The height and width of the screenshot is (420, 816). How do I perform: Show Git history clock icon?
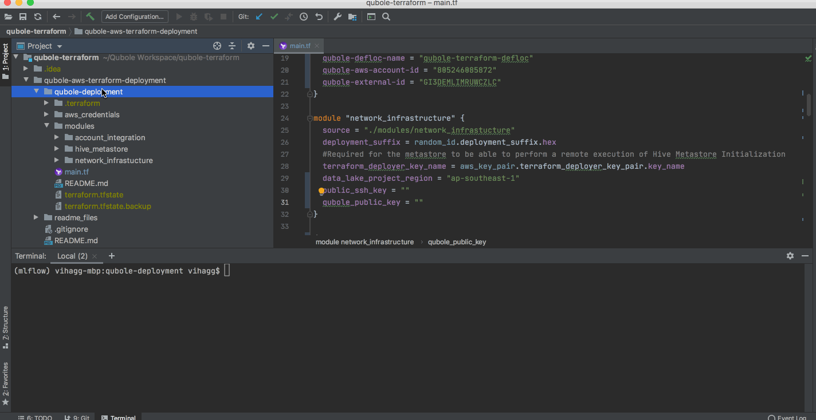(304, 17)
